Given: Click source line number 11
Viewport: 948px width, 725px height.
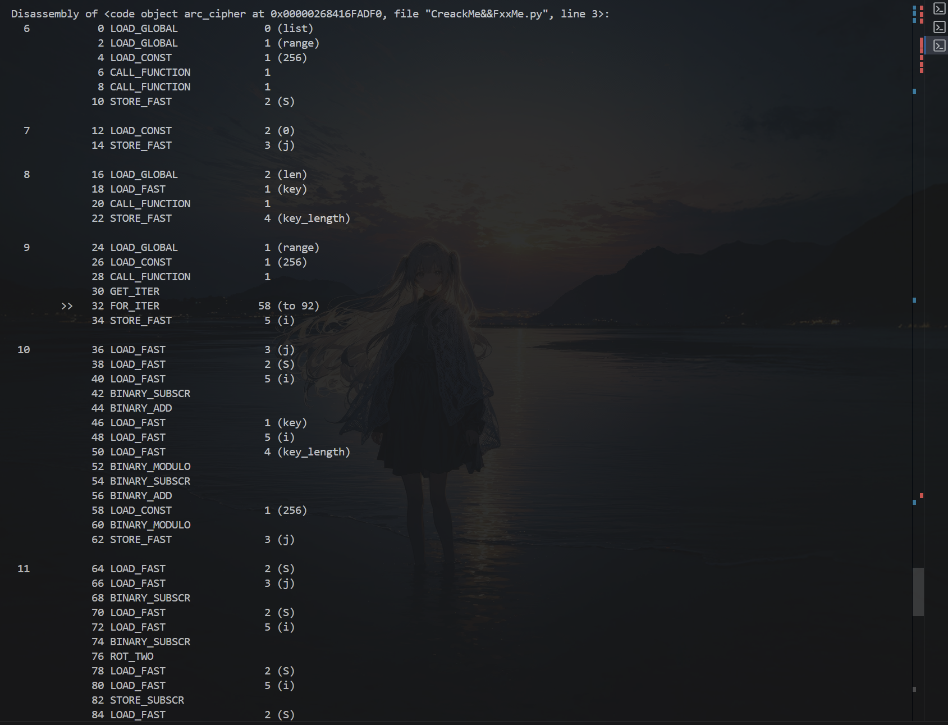Looking at the screenshot, I should [24, 569].
